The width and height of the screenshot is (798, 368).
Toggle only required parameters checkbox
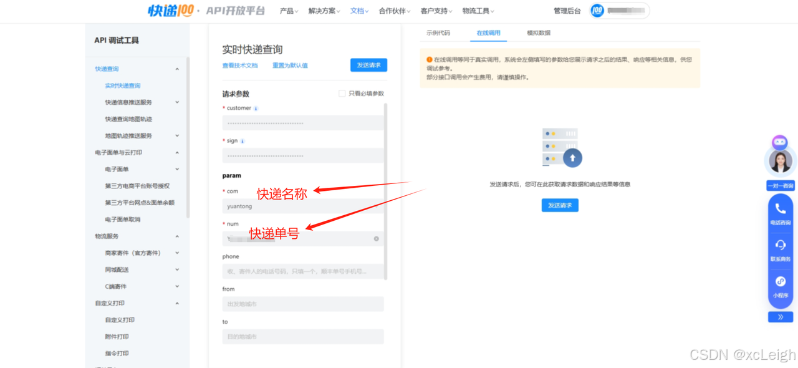click(x=342, y=94)
